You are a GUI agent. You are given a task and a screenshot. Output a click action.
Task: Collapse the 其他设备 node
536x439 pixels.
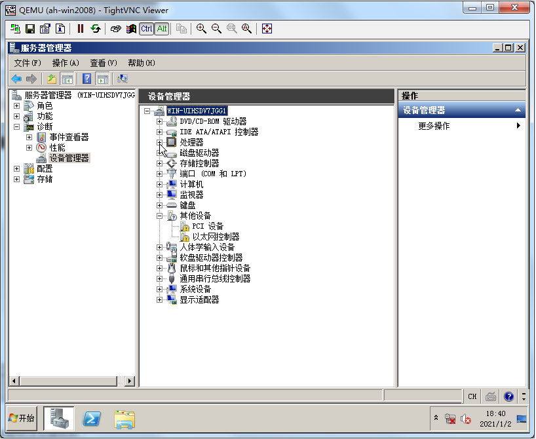pyautogui.click(x=159, y=216)
